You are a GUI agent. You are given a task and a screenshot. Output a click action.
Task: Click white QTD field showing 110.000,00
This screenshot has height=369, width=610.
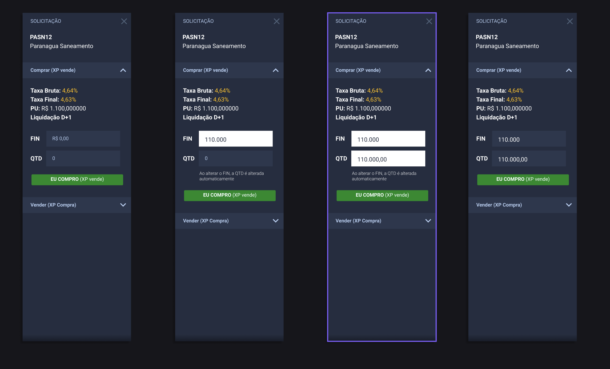pyautogui.click(x=388, y=159)
